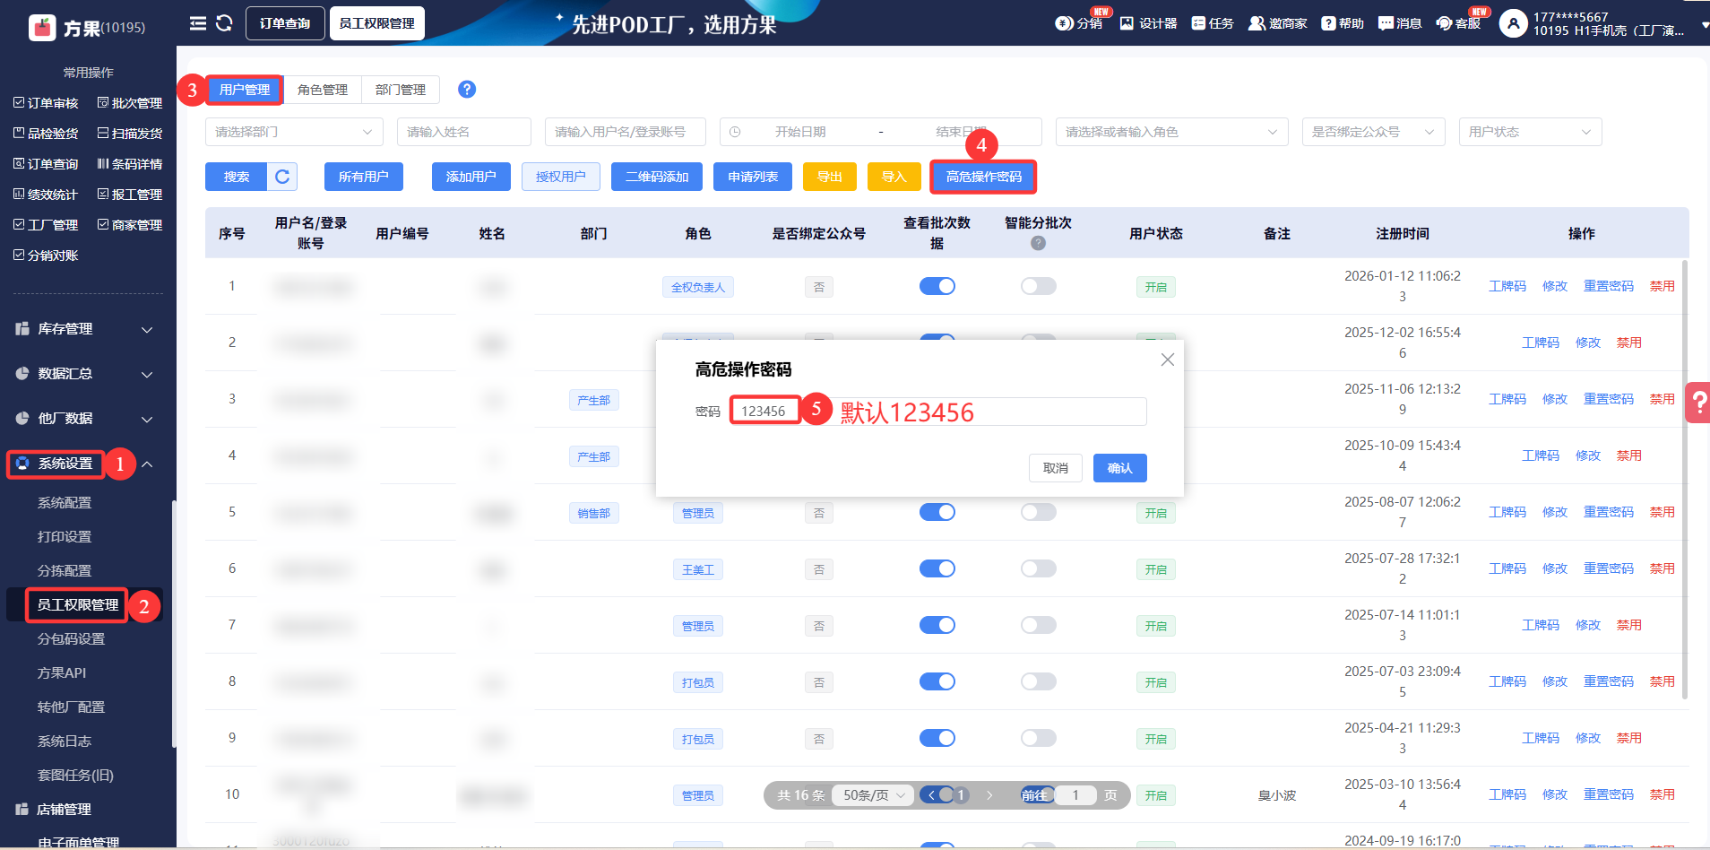
Task: Open 消息 messages in header
Action: pos(1400,23)
